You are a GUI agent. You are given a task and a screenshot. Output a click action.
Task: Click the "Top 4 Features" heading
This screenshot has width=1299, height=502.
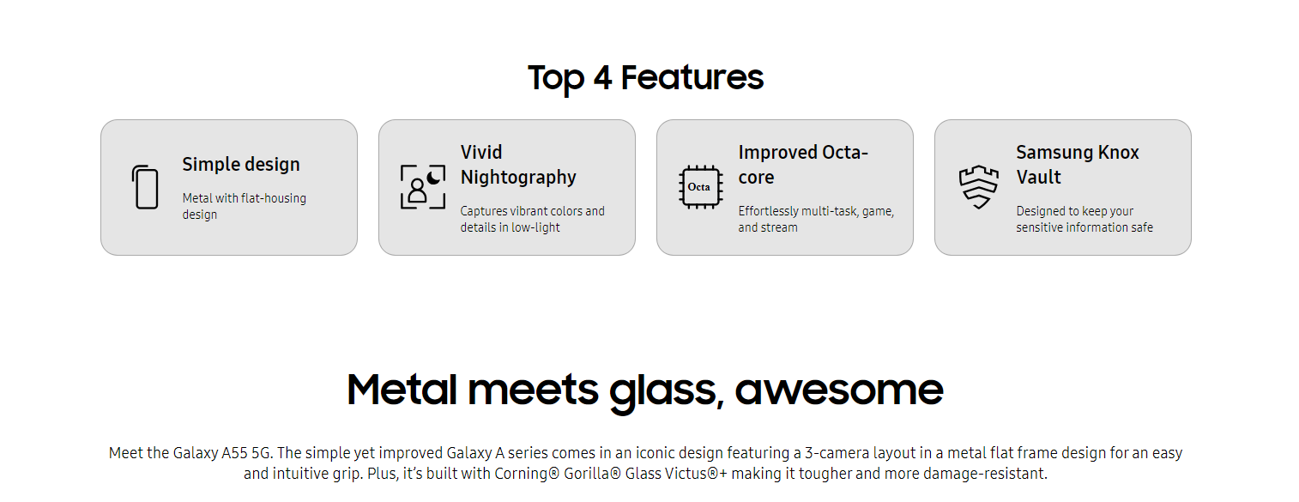(645, 77)
